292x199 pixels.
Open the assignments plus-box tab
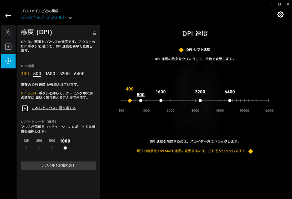(8, 47)
